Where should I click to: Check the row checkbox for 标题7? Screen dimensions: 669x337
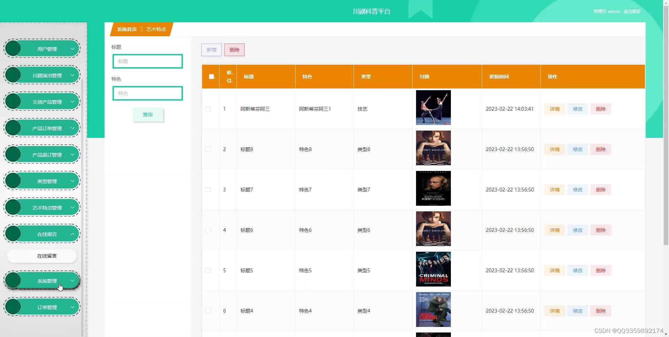point(208,190)
